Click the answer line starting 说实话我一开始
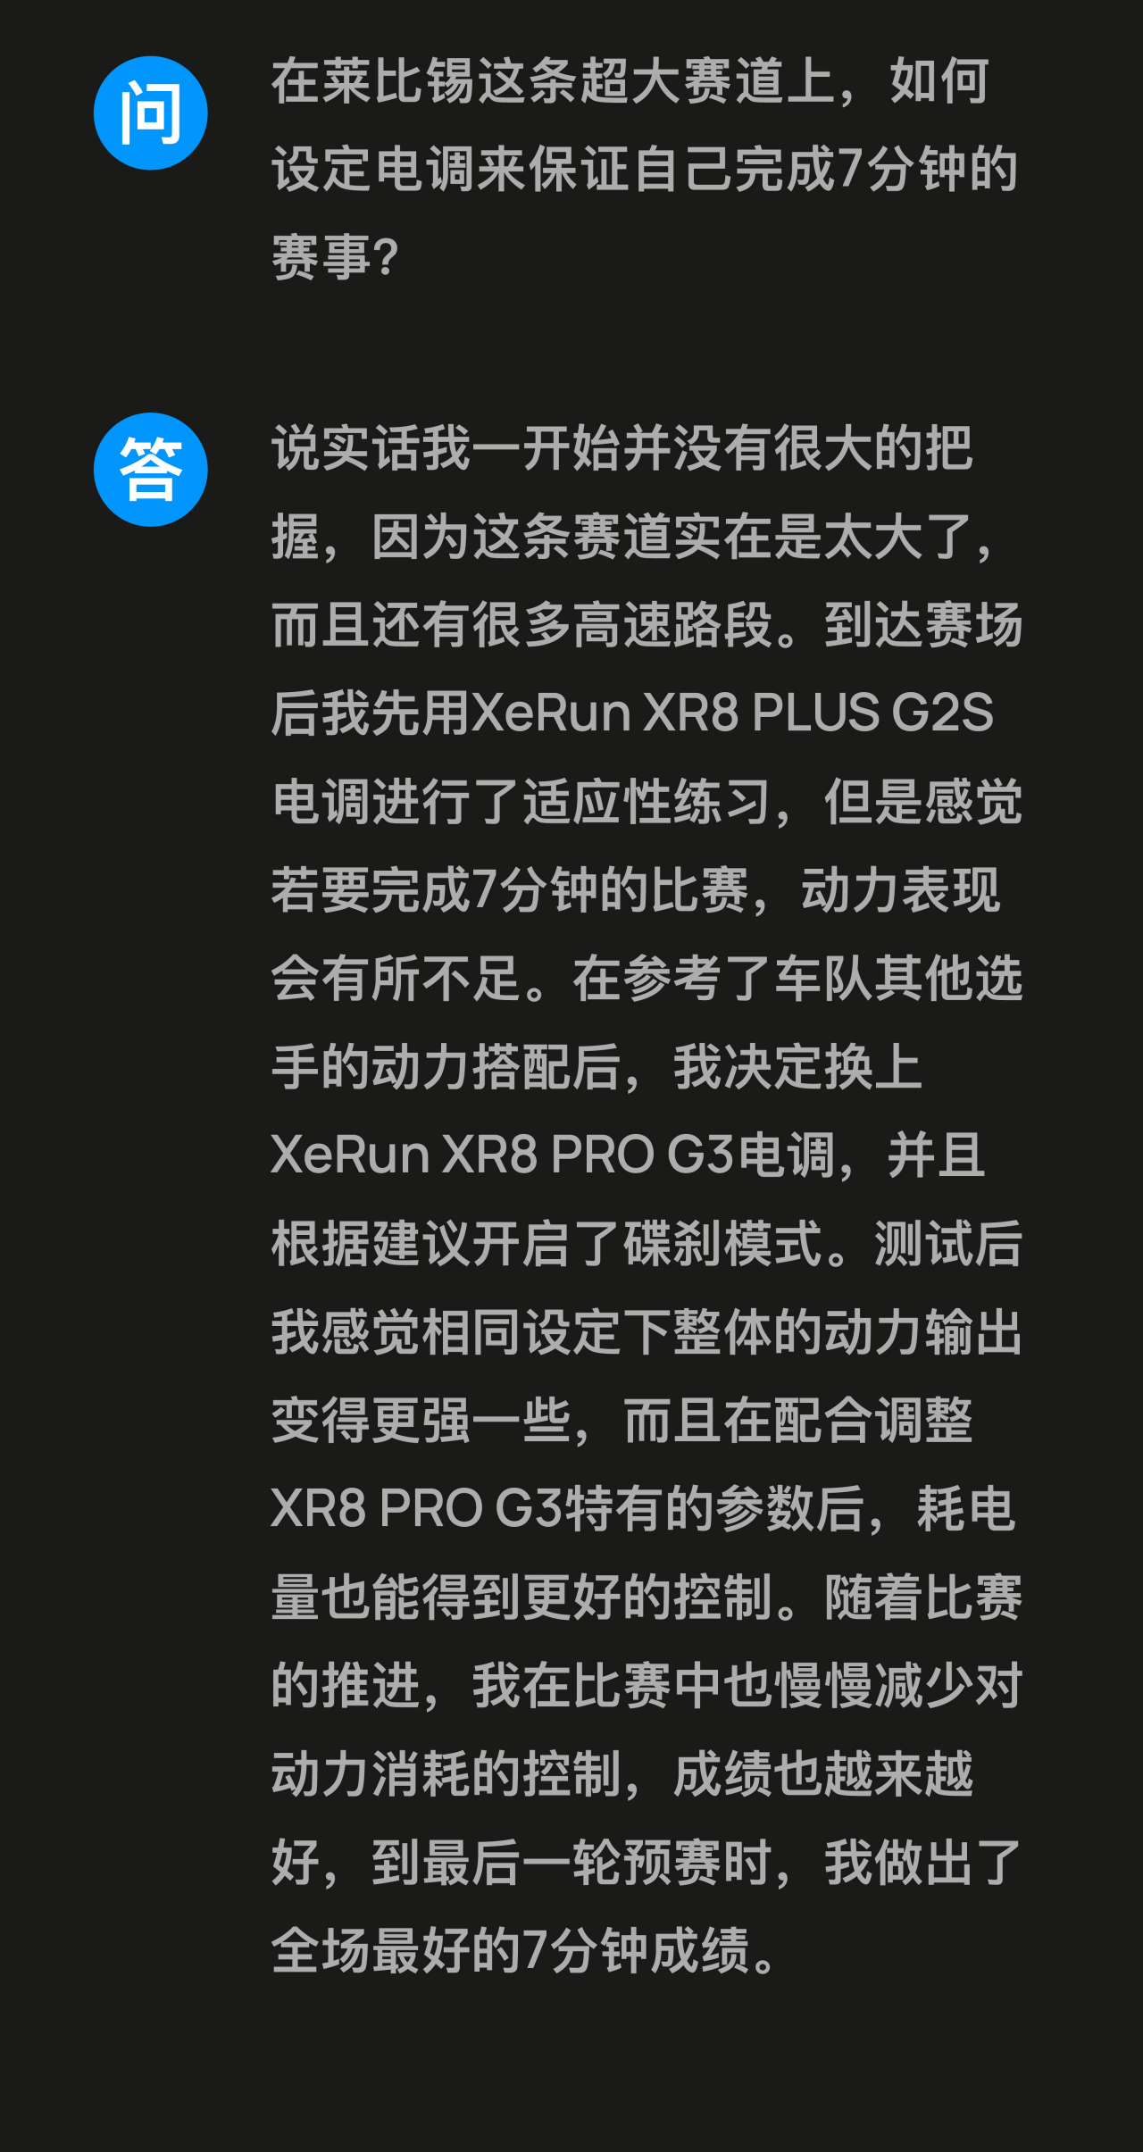This screenshot has width=1143, height=2152. [x=622, y=447]
